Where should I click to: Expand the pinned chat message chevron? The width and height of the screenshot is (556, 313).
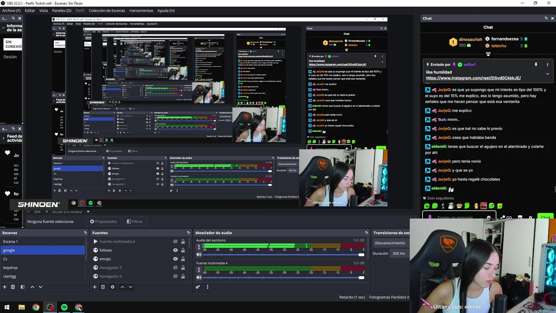pyautogui.click(x=547, y=74)
